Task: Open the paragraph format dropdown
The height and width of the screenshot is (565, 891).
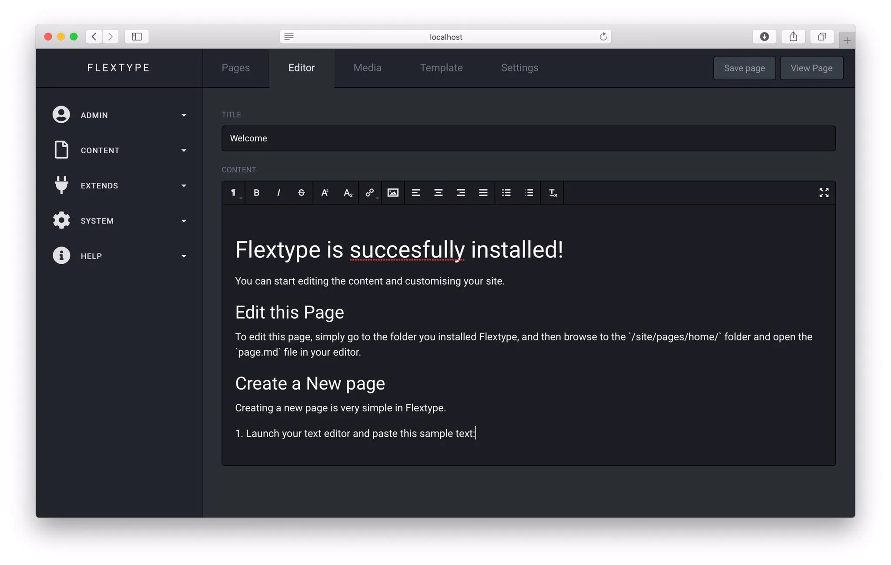Action: click(x=234, y=192)
